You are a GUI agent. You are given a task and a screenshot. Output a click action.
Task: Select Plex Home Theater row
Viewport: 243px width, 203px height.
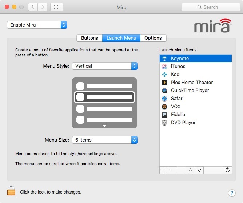point(196,83)
